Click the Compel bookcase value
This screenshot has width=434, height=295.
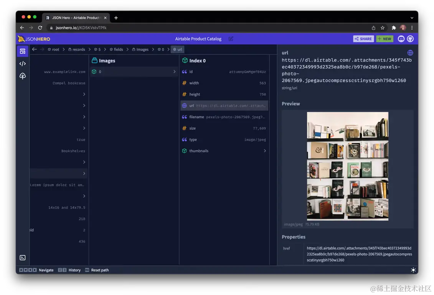click(69, 83)
